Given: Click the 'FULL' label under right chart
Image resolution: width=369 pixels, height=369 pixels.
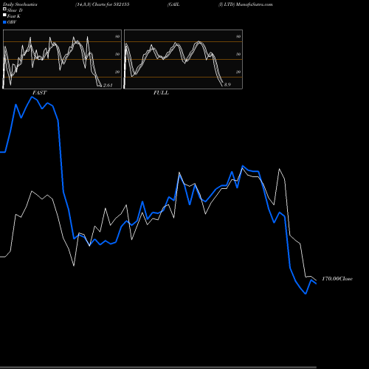Looking at the screenshot, I should click(161, 93).
